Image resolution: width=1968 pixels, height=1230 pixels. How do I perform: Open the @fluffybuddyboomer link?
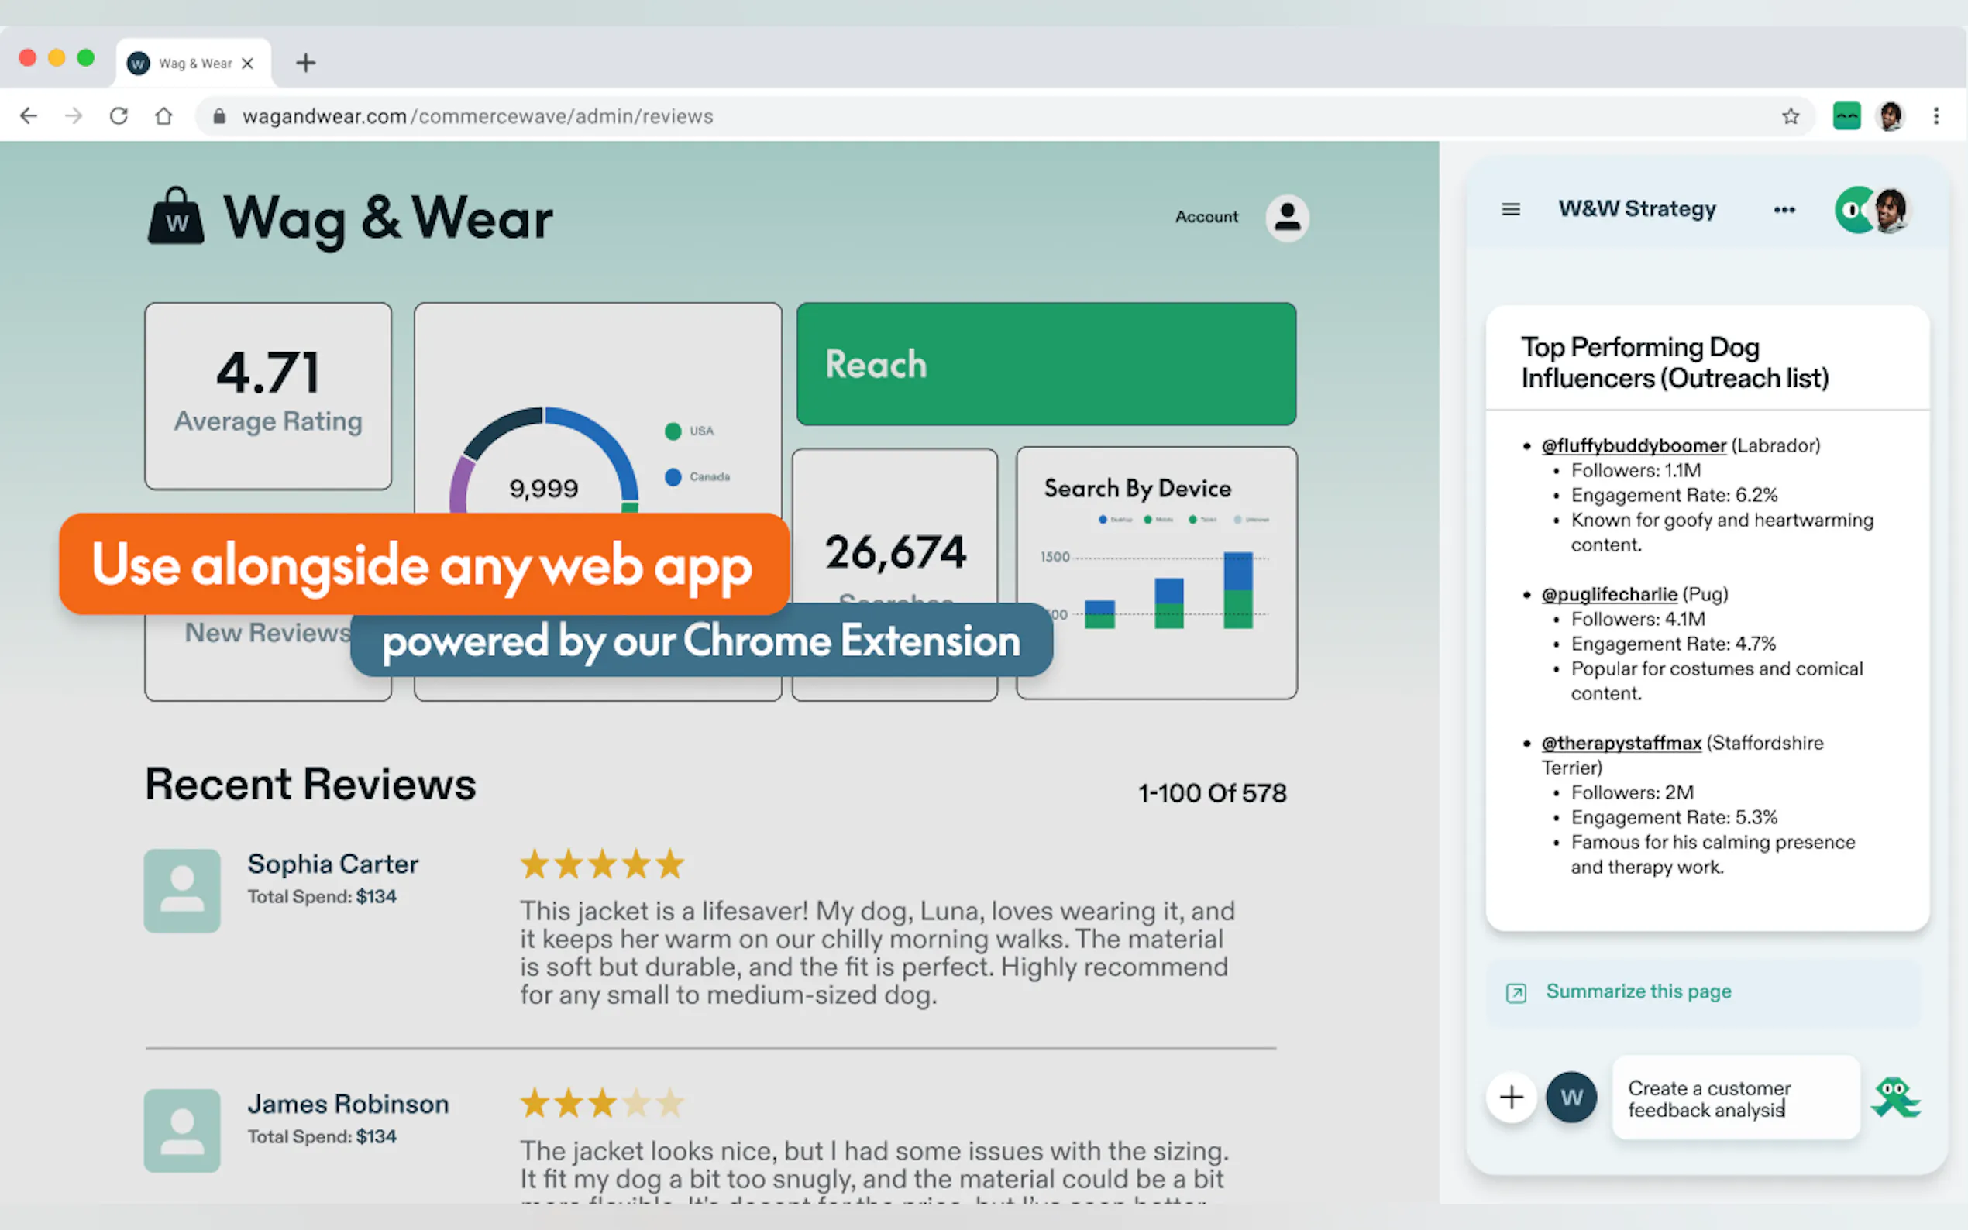(1633, 446)
